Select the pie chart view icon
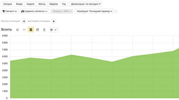The width and height of the screenshot is (179, 100). pos(17,30)
